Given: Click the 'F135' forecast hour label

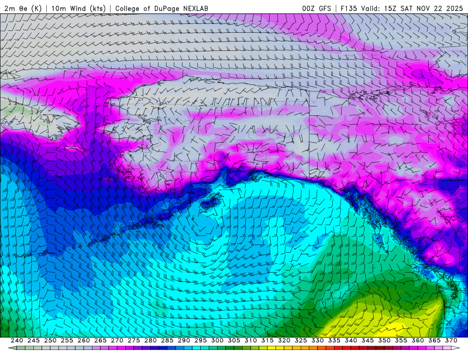Looking at the screenshot, I should pos(349,8).
